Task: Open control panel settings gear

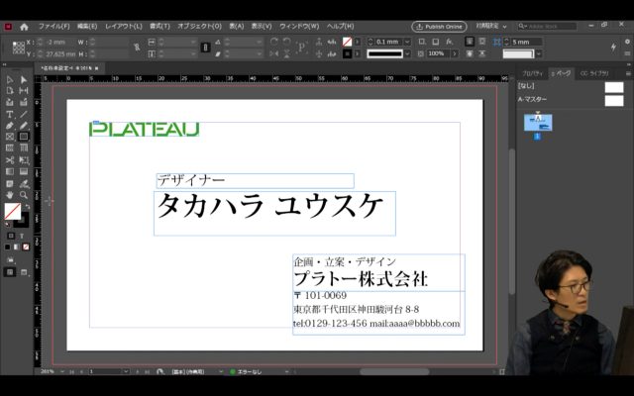Action: (x=627, y=42)
